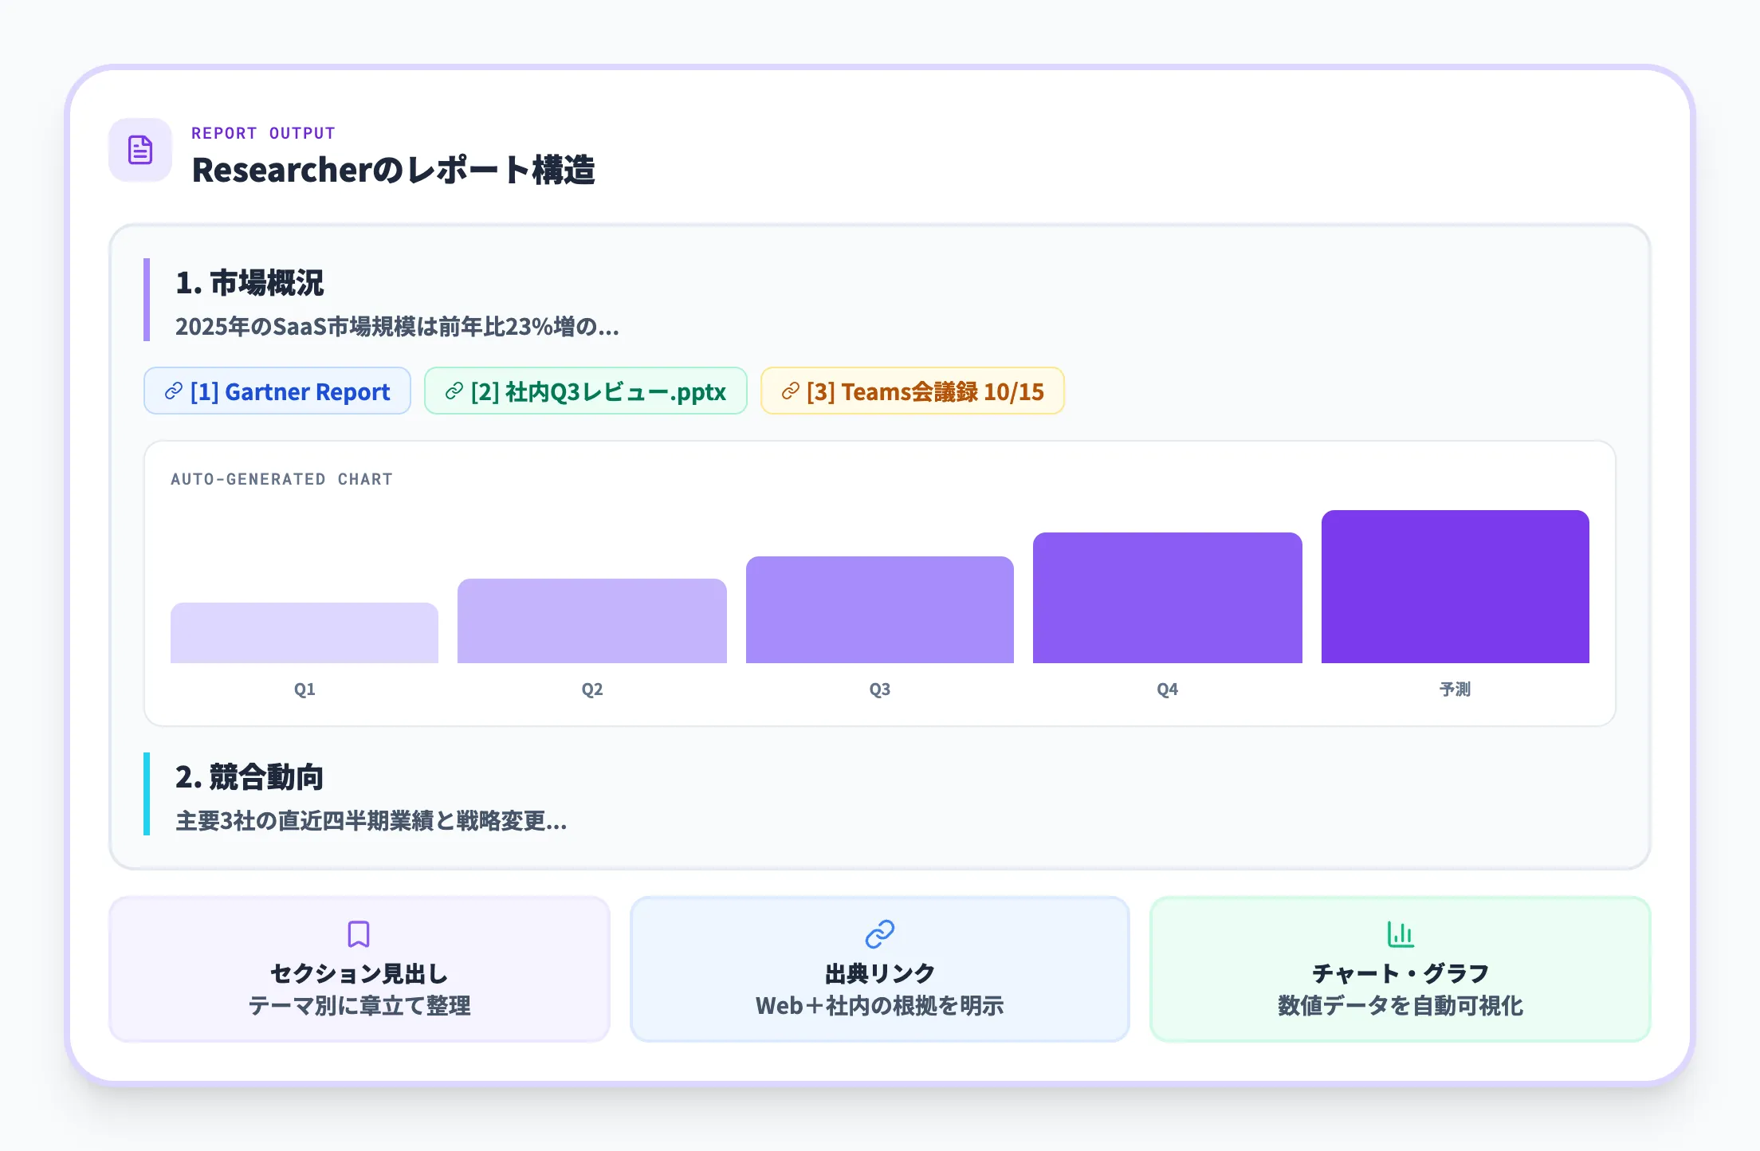Click the REPORT OUTPUT label
The image size is (1760, 1151).
point(263,133)
